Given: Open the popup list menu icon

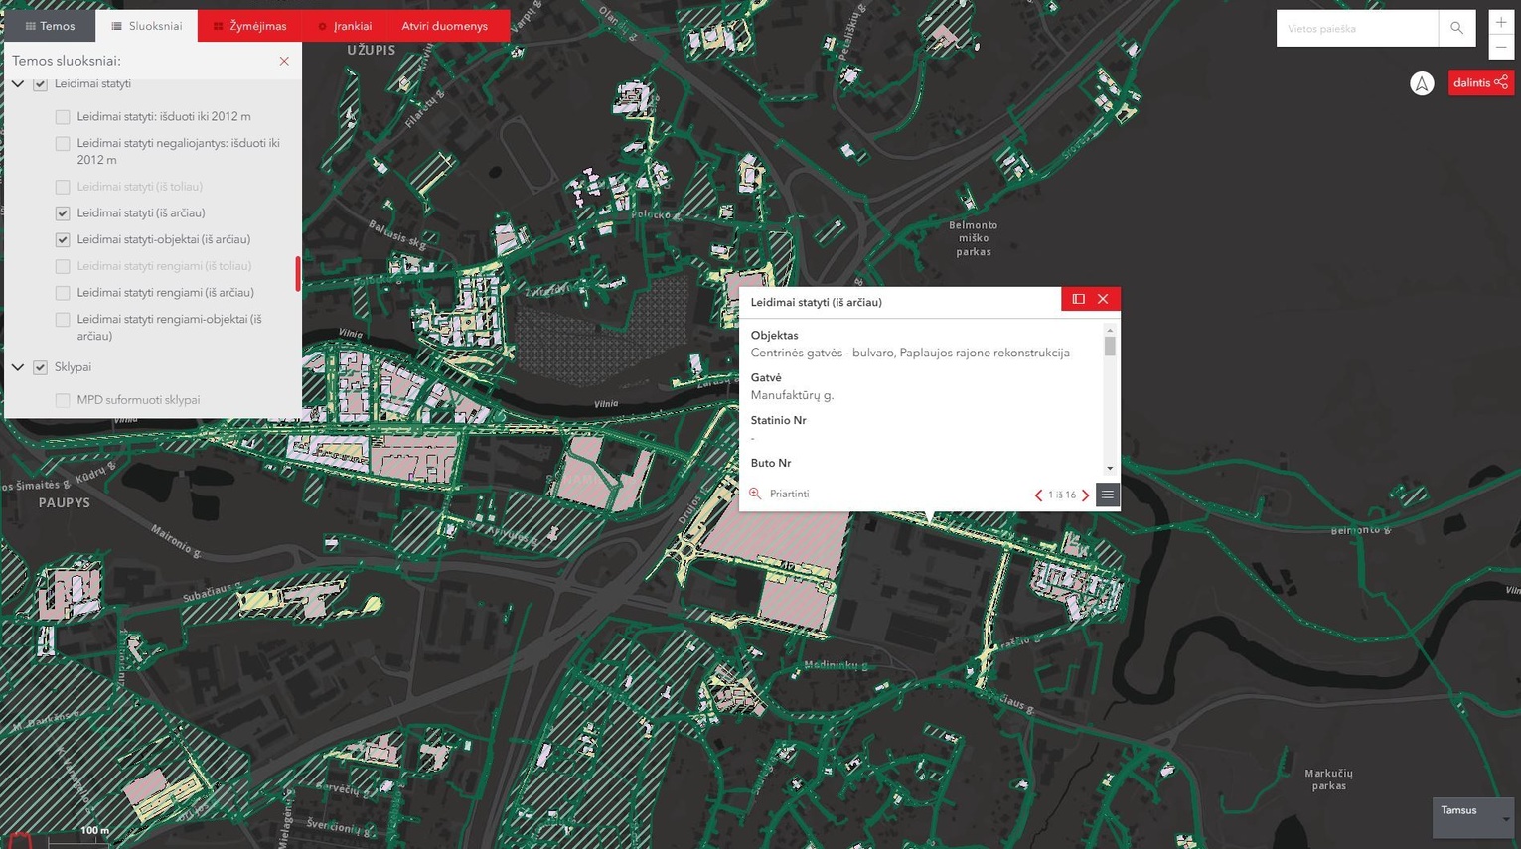Looking at the screenshot, I should 1107,495.
